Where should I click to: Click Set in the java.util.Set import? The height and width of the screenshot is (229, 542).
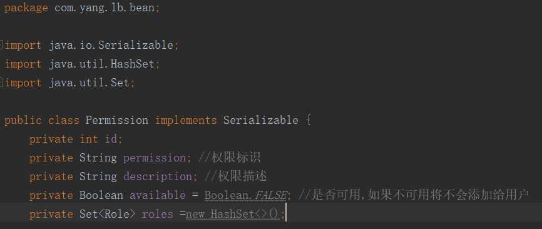(x=120, y=83)
